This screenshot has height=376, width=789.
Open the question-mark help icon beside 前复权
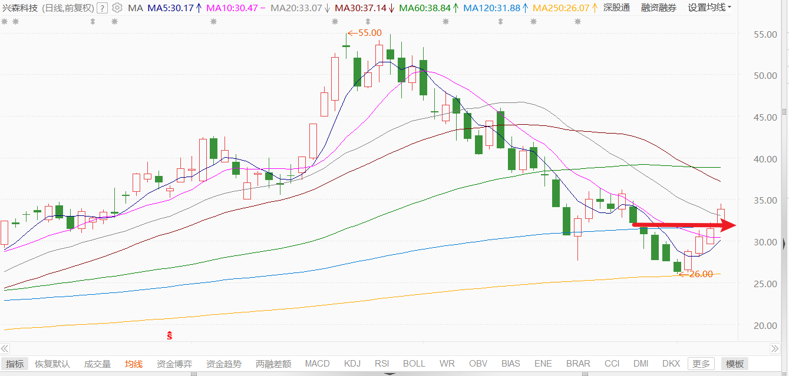pos(102,8)
